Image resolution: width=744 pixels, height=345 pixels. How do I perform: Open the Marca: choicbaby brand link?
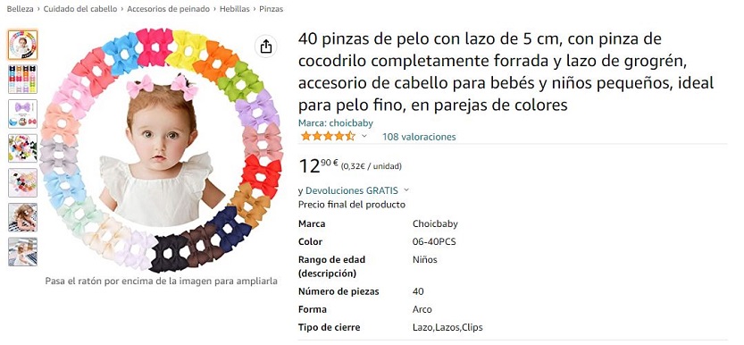[336, 123]
